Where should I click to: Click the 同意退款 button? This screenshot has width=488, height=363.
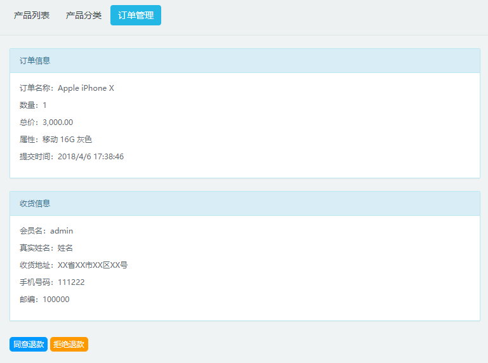pyautogui.click(x=29, y=345)
